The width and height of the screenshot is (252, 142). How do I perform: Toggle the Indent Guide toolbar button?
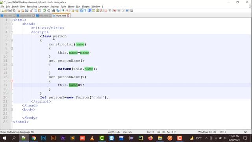coord(90,11)
